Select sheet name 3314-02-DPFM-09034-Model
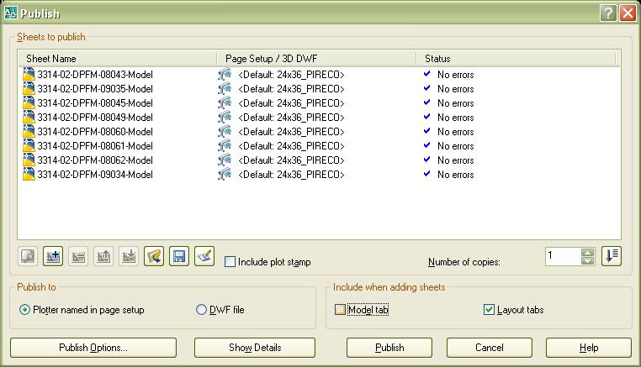The width and height of the screenshot is (641, 367). (95, 175)
